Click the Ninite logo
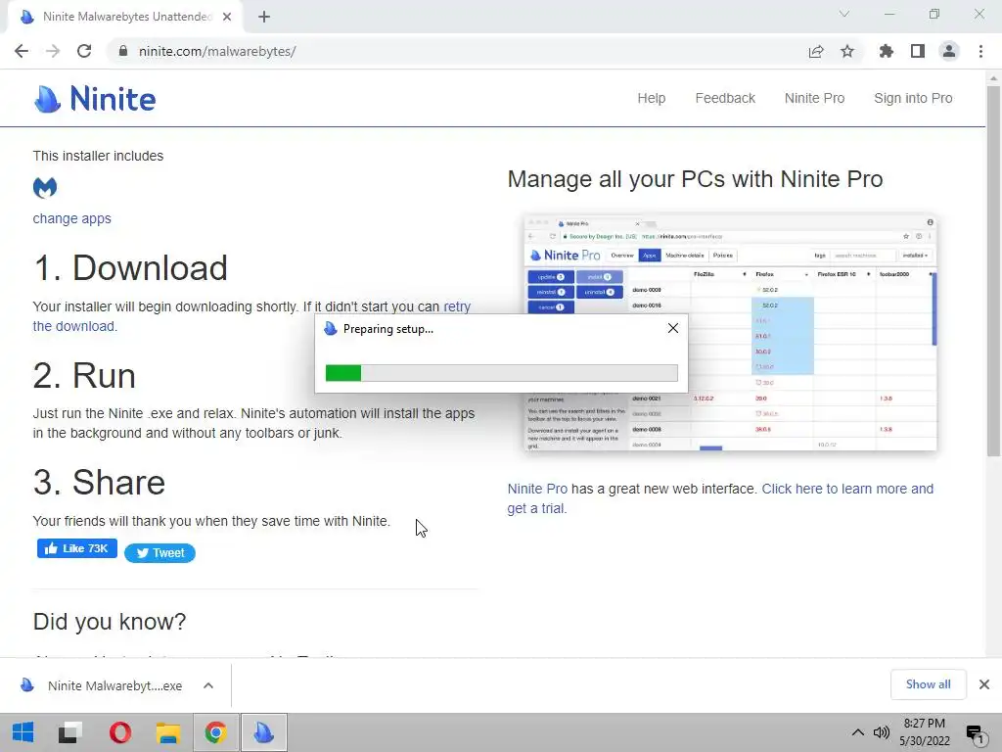 point(95,99)
